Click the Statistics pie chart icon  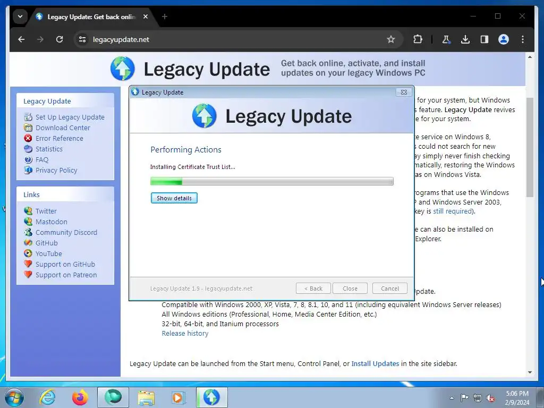point(28,149)
